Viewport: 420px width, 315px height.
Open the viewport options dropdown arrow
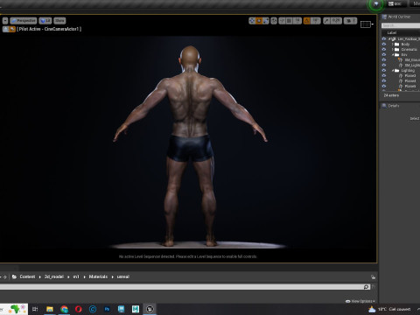point(5,21)
